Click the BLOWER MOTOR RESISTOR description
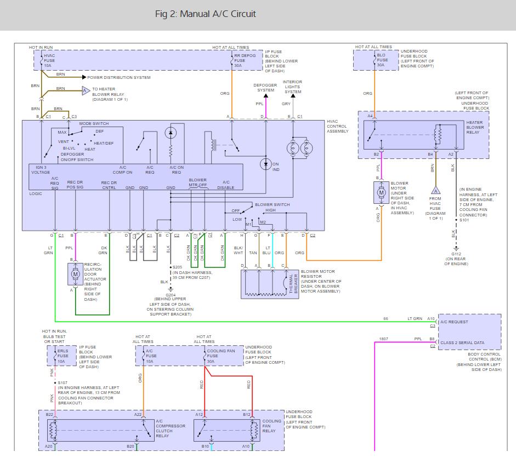This screenshot has width=516, height=463. pos(321,281)
